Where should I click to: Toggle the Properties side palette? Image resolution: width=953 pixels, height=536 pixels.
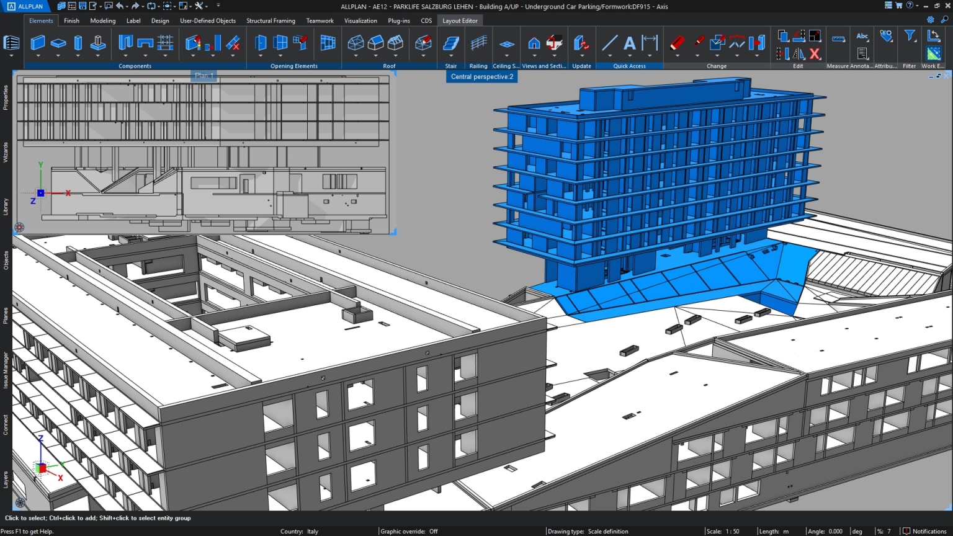coord(6,97)
